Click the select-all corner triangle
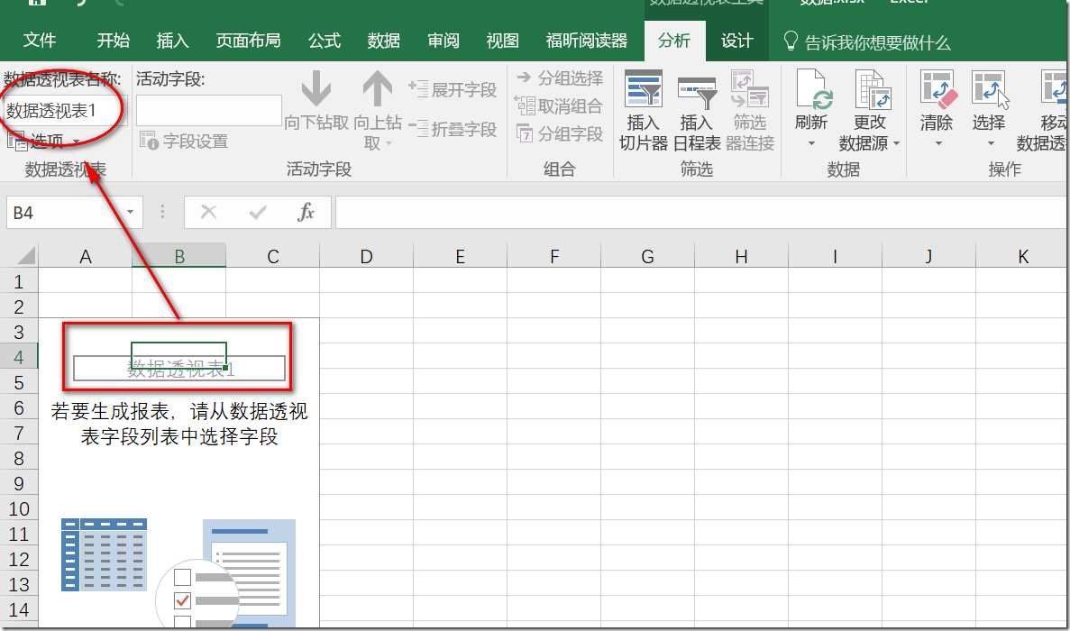 25,257
